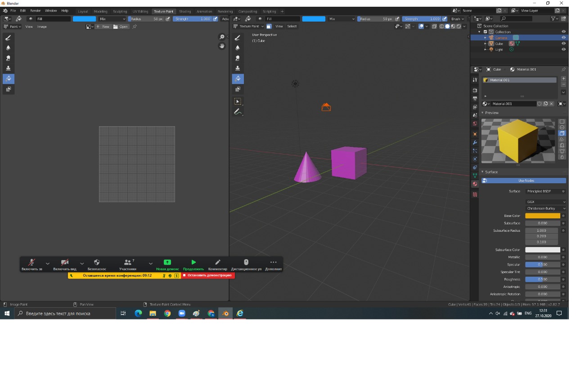Click the Open image button
Screen dimensions: 576x376
[x=121, y=27]
